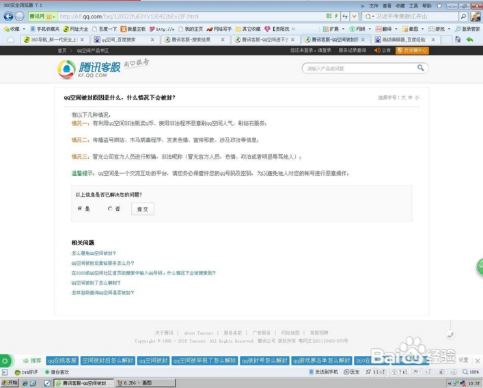Viewport: 483px width, 388px height.
Task: Open link 怎样自助查询QQ空间是否被封?
Action: (103, 293)
